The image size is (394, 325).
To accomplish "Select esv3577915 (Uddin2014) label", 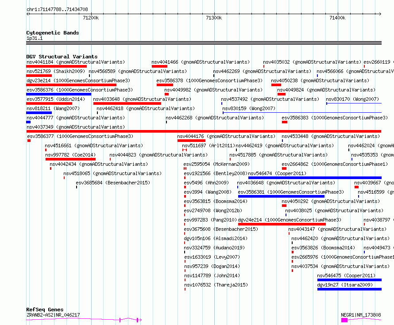I will pyautogui.click(x=56, y=99).
